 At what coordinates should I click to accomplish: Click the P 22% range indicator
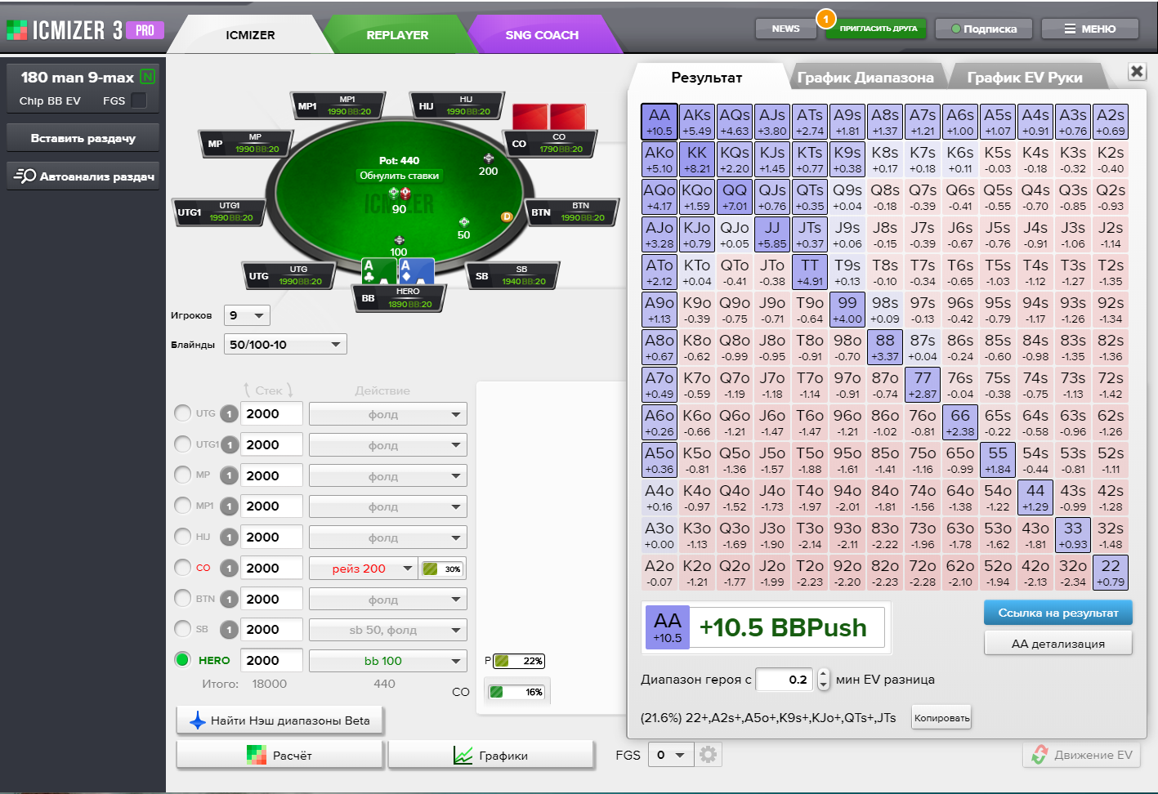pos(519,661)
